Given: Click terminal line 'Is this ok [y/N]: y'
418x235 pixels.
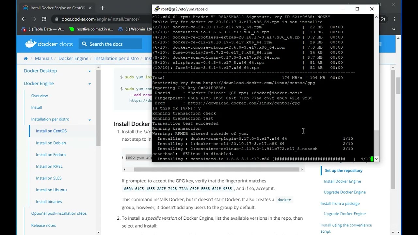Looking at the screenshot, I should [x=176, y=108].
